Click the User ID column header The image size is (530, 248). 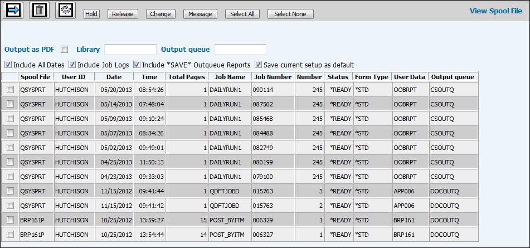pyautogui.click(x=74, y=77)
